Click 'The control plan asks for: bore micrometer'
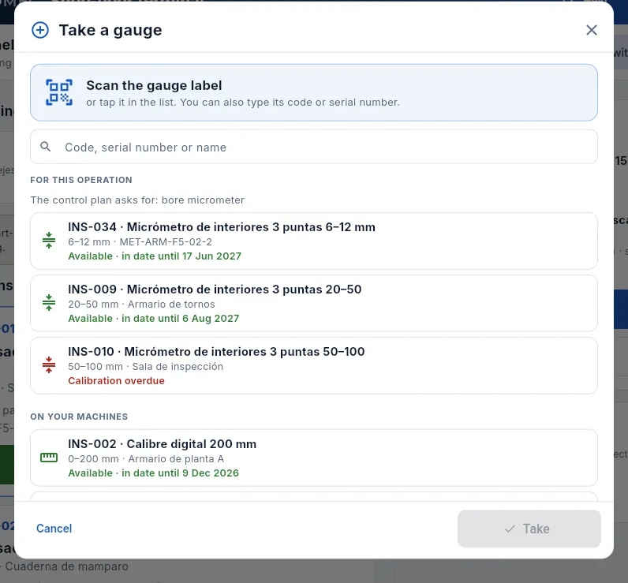This screenshot has width=628, height=583. [x=137, y=200]
